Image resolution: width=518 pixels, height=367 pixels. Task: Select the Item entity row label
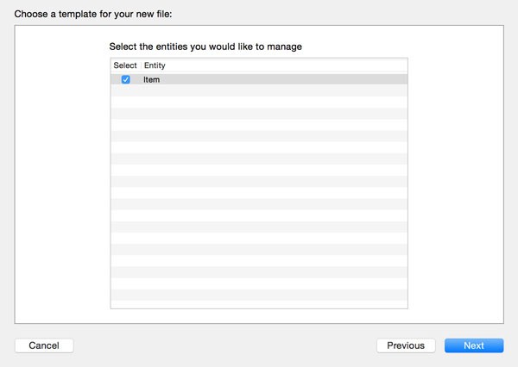151,80
